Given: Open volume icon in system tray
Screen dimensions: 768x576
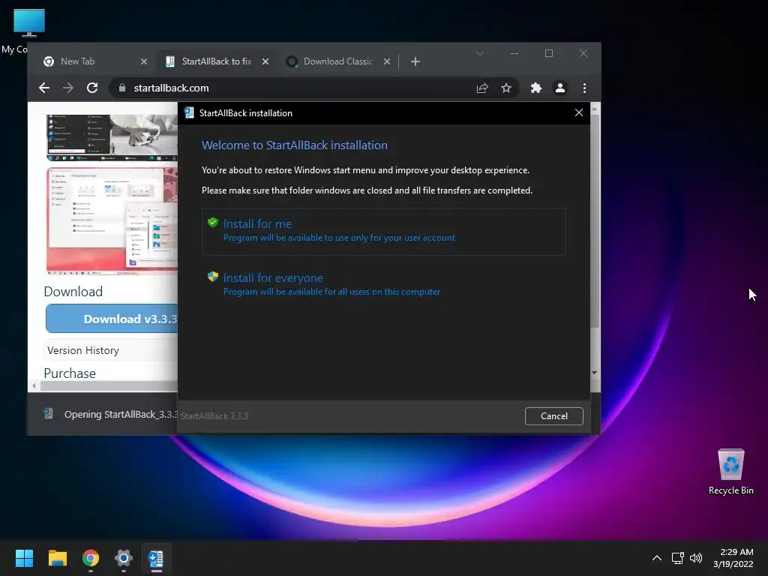Looking at the screenshot, I should 695,558.
